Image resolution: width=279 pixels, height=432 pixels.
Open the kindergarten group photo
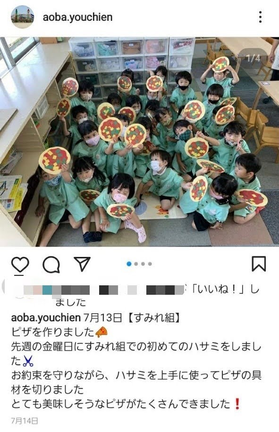139,141
